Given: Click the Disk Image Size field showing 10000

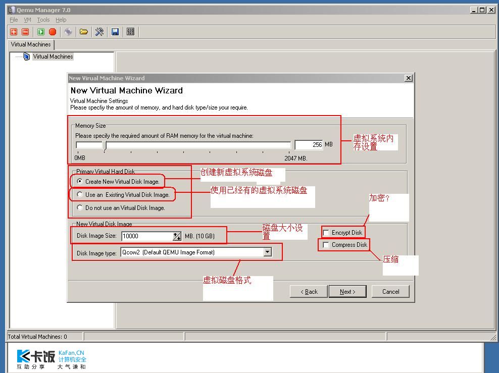Looking at the screenshot, I should point(147,236).
